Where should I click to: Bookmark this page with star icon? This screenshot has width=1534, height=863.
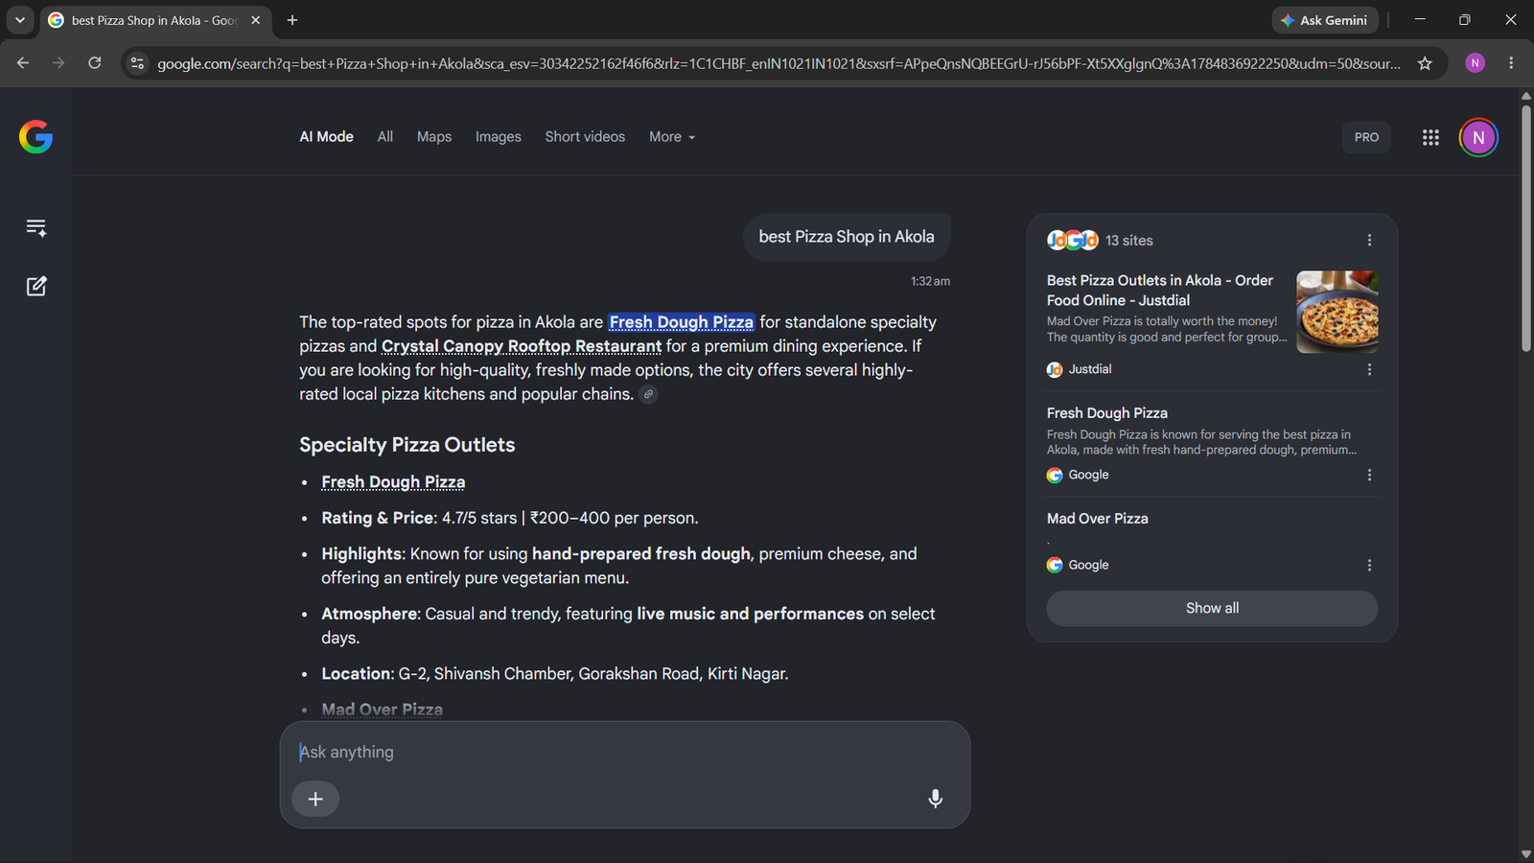1425,63
